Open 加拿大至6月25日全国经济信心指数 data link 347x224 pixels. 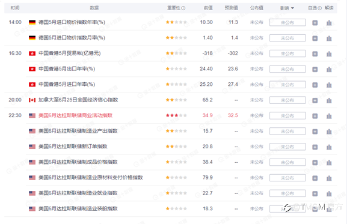tap(78, 100)
